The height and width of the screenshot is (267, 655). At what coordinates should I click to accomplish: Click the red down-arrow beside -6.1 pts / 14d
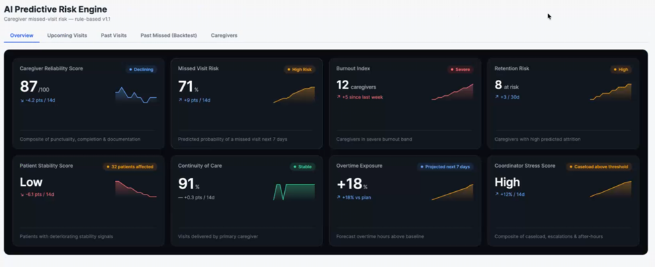[x=21, y=195]
